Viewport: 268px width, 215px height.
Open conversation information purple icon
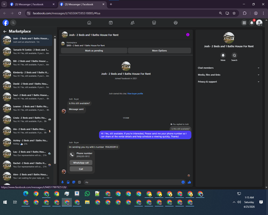point(188,35)
